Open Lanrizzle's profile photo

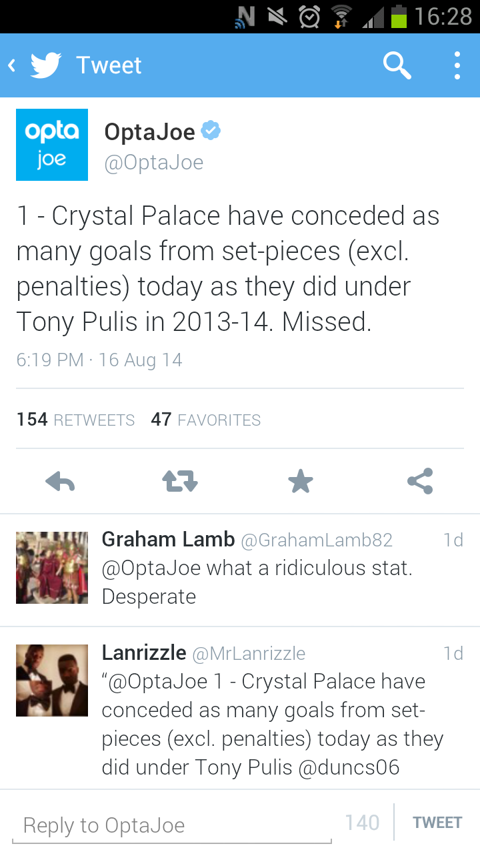coord(52,681)
